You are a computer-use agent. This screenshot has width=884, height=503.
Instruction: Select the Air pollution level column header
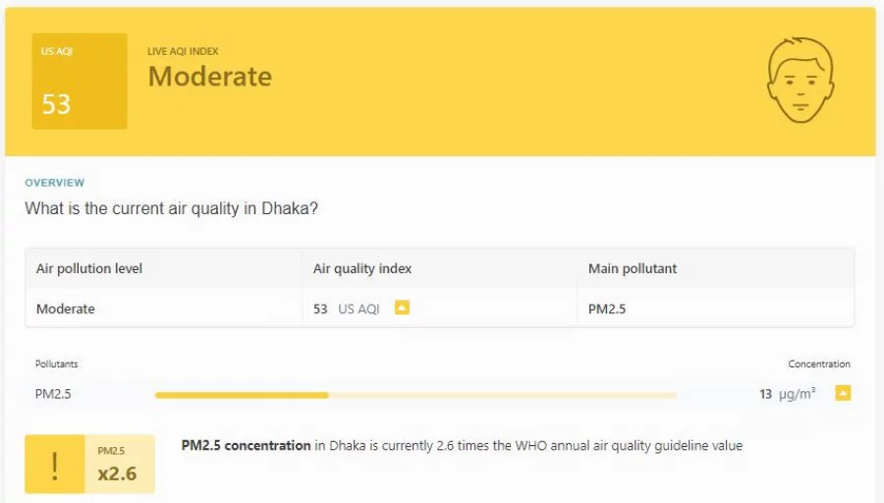pyautogui.click(x=89, y=268)
